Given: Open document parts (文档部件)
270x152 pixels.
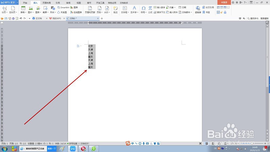Looking at the screenshot, I should [x=185, y=12].
